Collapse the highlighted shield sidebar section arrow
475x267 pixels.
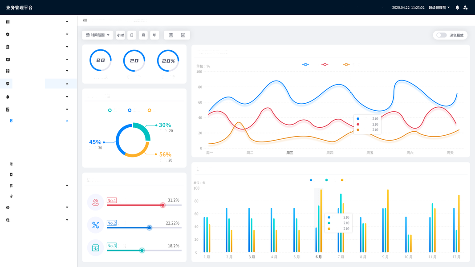[67, 84]
